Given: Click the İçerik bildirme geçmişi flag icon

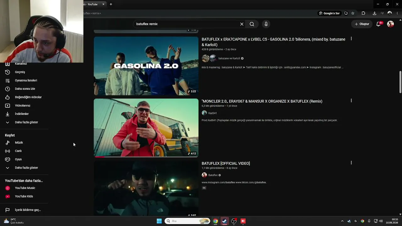Looking at the screenshot, I should 8,210.
